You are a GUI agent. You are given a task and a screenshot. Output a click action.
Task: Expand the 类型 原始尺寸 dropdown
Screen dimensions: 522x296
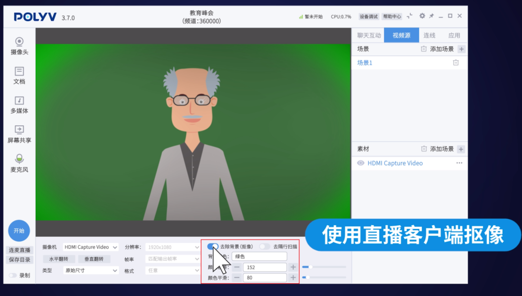point(90,270)
